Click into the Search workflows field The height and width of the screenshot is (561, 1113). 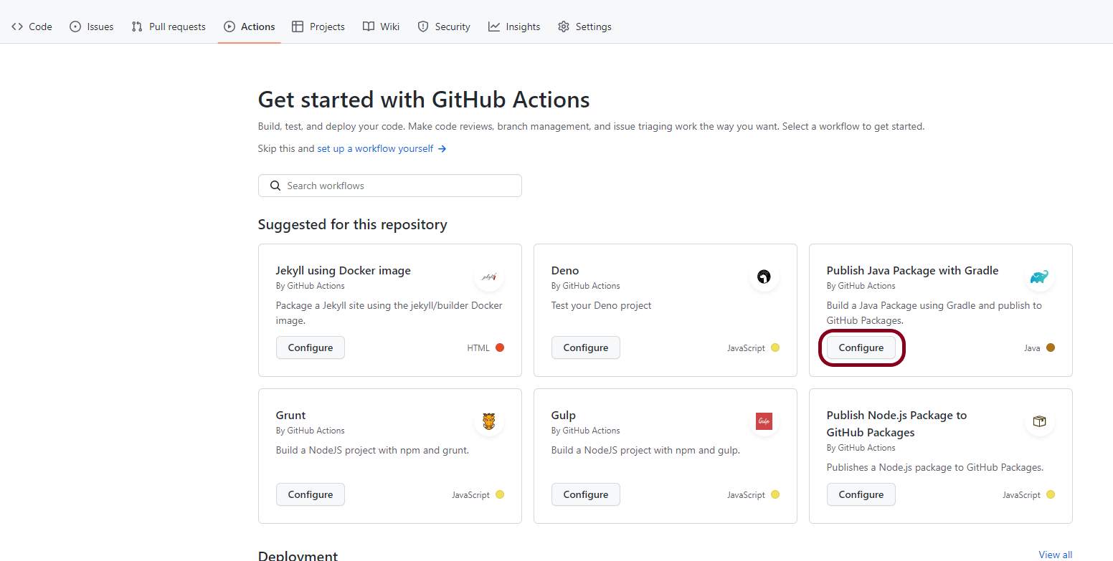390,186
